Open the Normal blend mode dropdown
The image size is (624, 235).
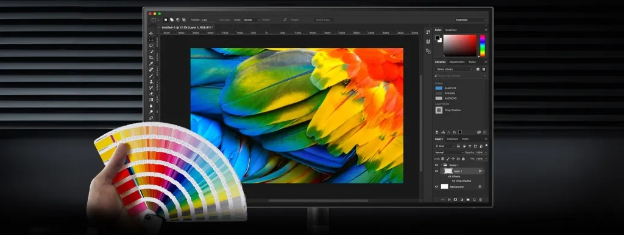click(449, 152)
